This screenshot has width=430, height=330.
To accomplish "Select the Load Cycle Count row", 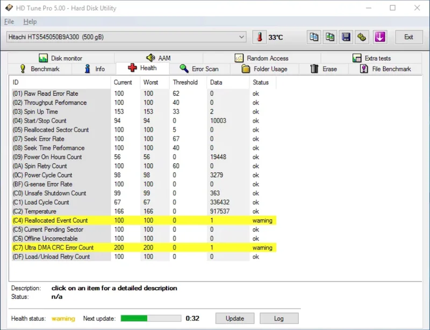I will 144,202.
